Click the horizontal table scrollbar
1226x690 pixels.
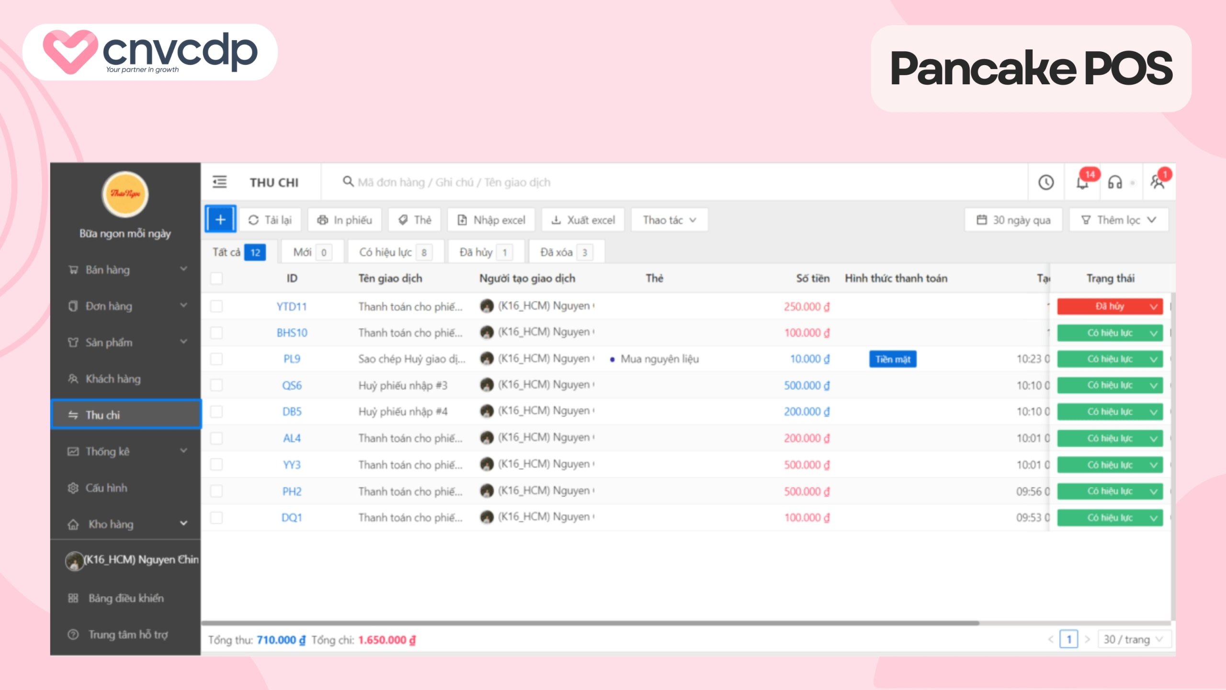(589, 623)
